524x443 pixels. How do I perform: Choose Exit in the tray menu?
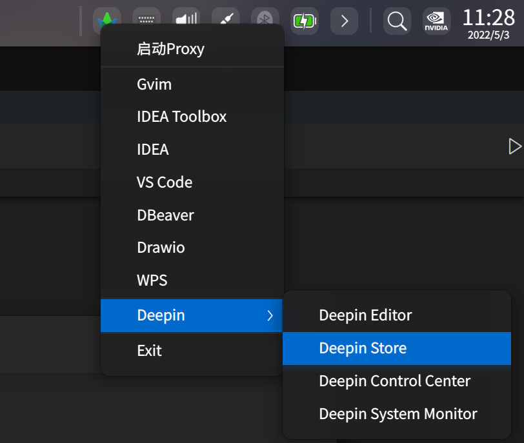point(149,351)
